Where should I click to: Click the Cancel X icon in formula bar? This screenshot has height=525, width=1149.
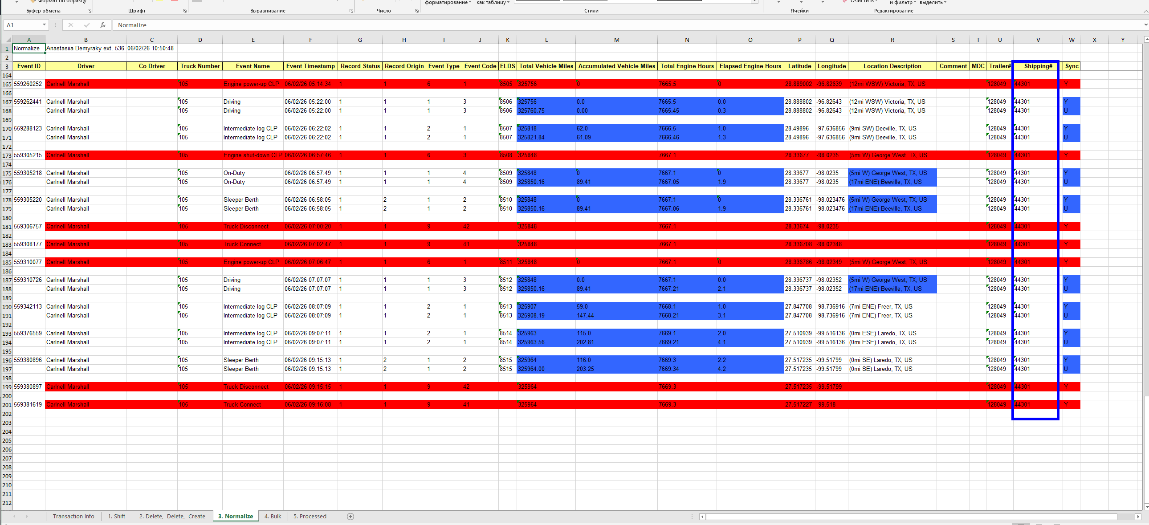tap(70, 25)
